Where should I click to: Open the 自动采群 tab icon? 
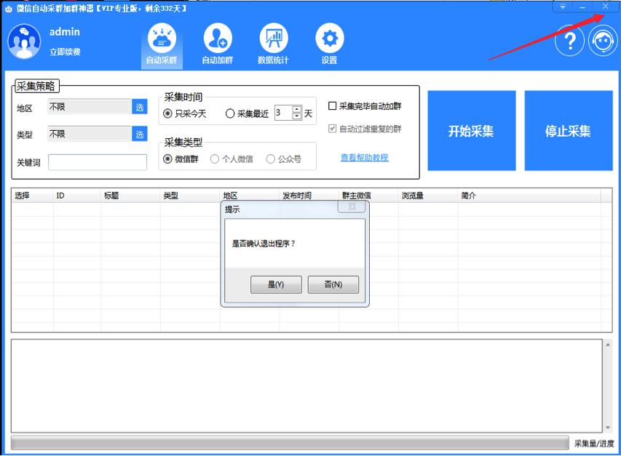(162, 39)
